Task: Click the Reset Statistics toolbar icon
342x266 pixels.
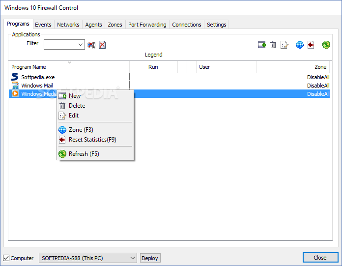Action: 311,45
